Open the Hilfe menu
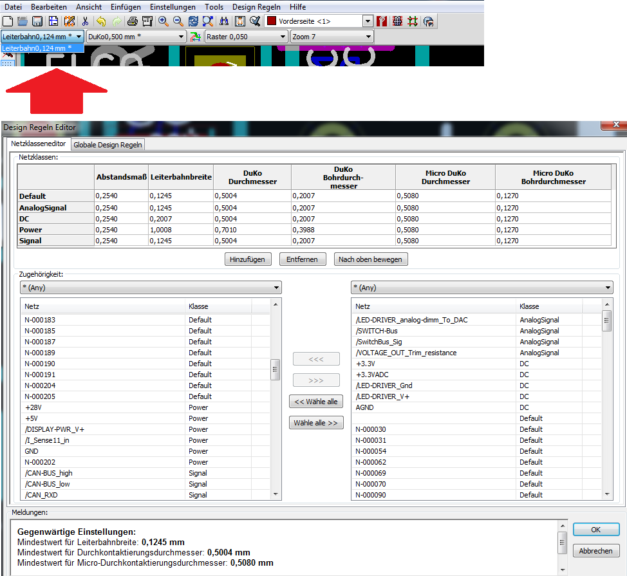627x576 pixels. click(x=298, y=7)
